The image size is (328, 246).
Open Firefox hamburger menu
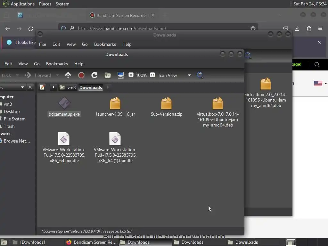tap(320, 29)
